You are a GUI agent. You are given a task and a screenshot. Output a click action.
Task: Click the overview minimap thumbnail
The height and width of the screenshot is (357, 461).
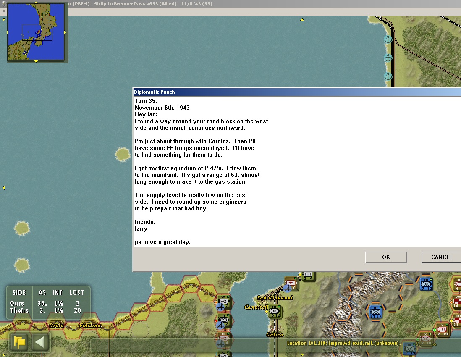tap(36, 32)
